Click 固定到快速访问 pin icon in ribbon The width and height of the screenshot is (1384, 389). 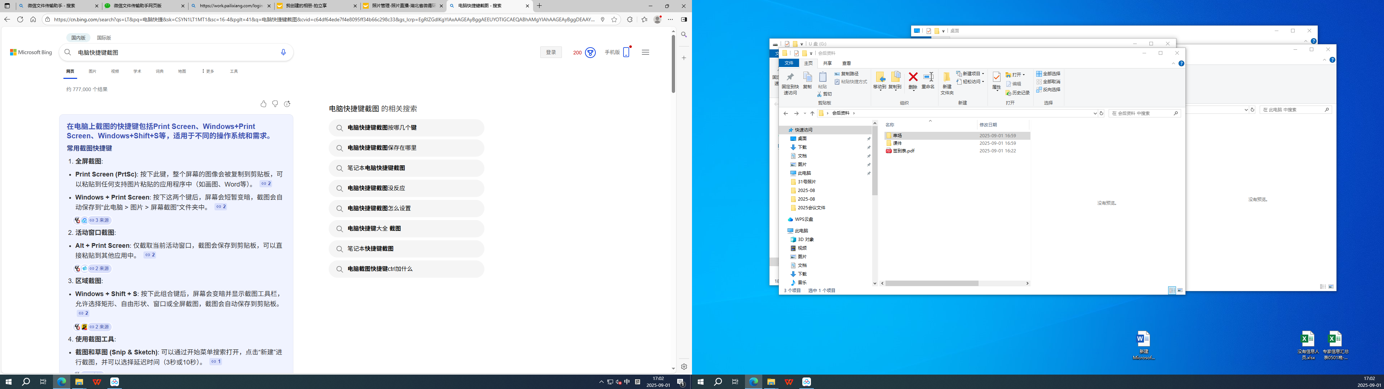click(790, 77)
